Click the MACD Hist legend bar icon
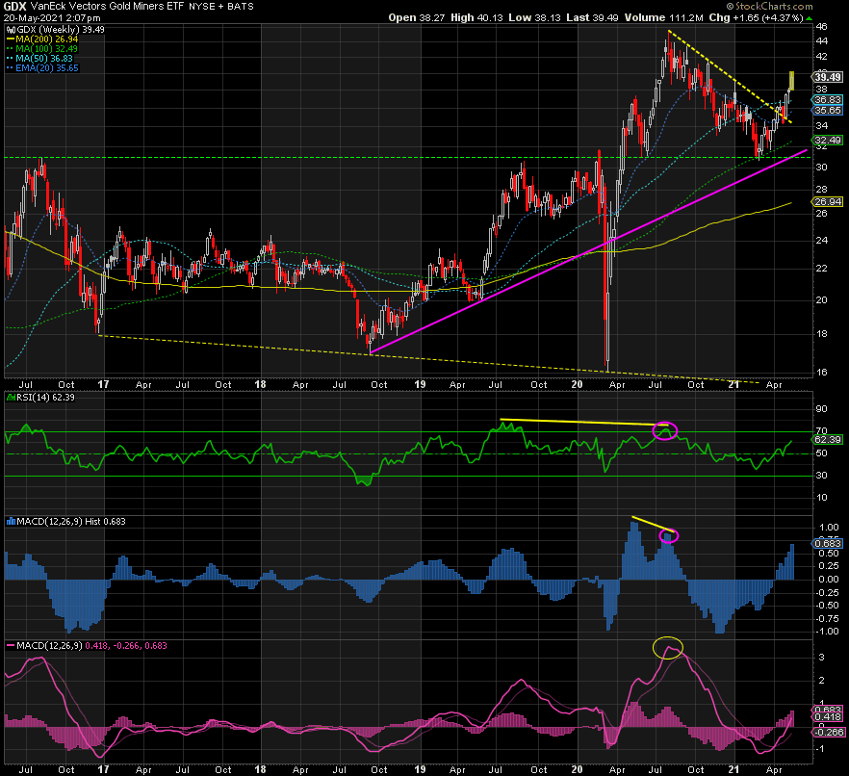 (x=11, y=522)
